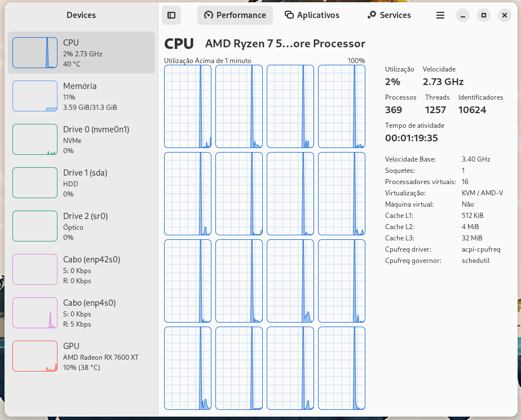Switch to the Services tab
The image size is (521, 420).
point(388,15)
